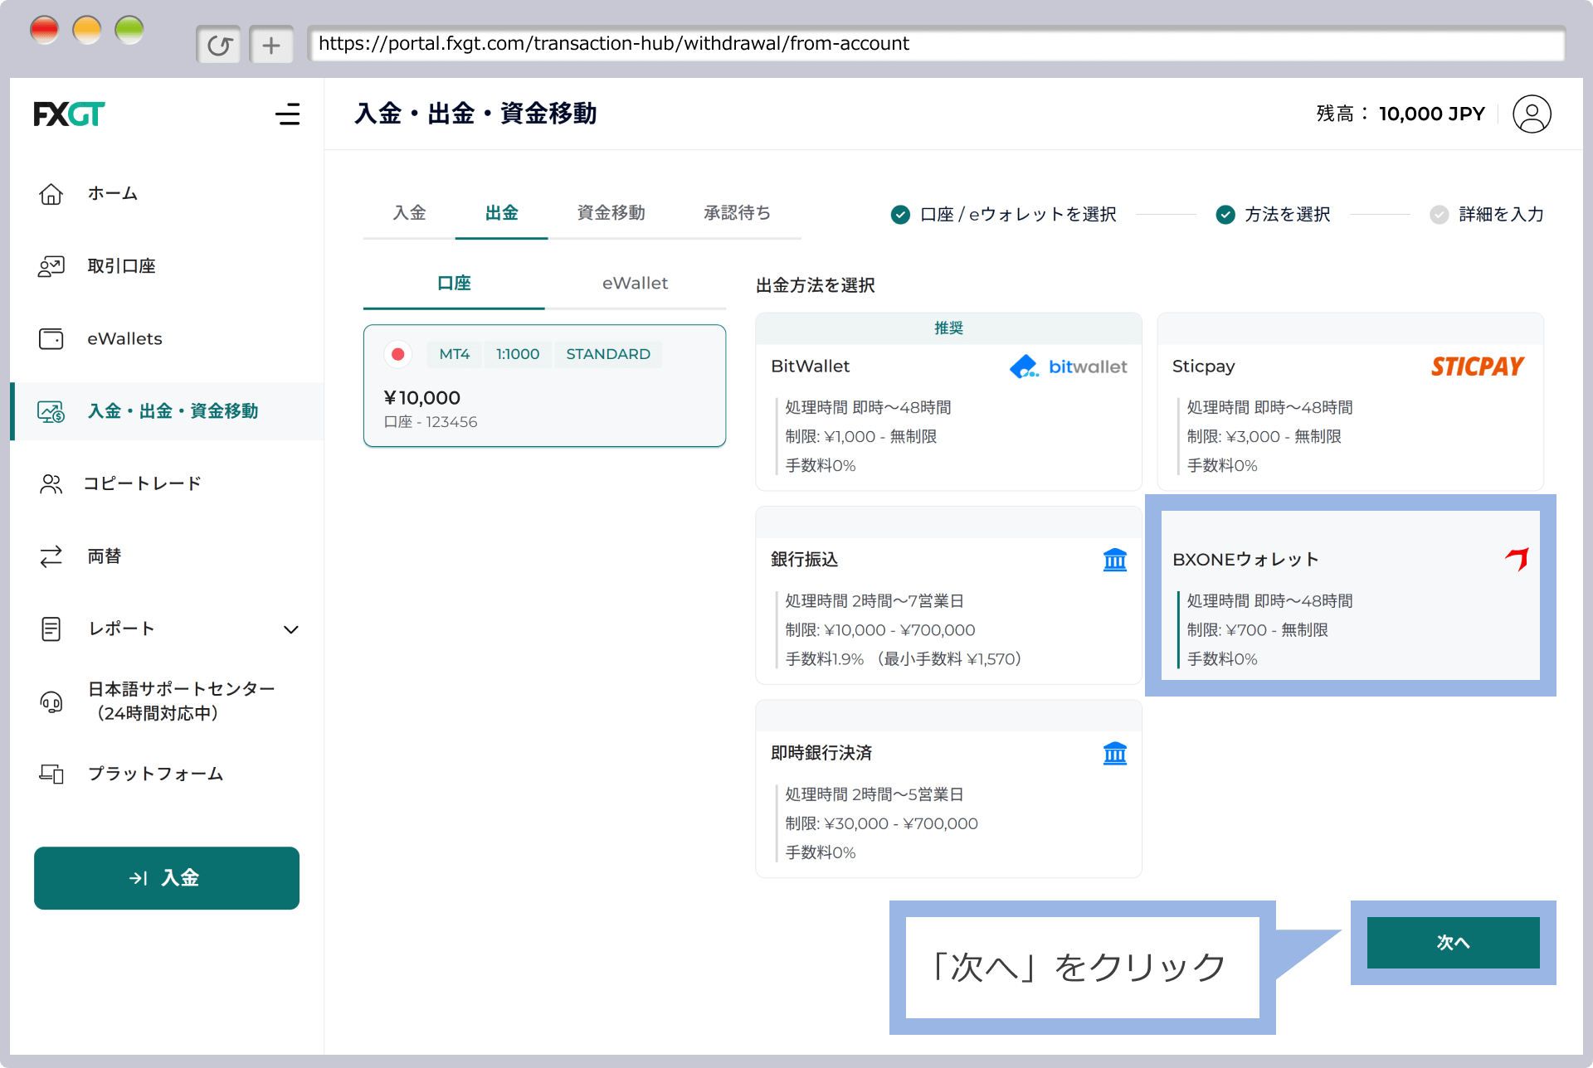The height and width of the screenshot is (1068, 1593).
Task: Click the browser reload icon
Action: coord(219,44)
